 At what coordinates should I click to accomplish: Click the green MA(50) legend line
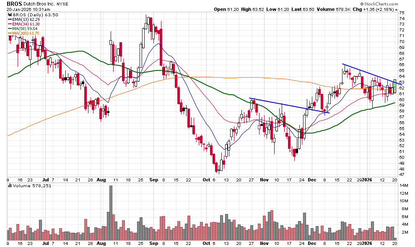(x=10, y=29)
